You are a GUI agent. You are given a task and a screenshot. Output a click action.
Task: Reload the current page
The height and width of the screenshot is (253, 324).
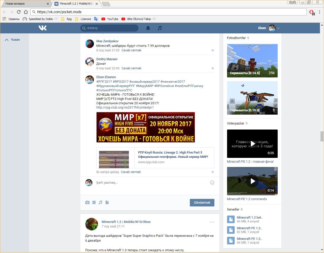coord(18,12)
